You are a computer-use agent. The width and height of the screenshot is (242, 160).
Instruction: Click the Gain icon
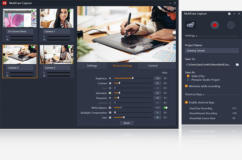(x=110, y=117)
